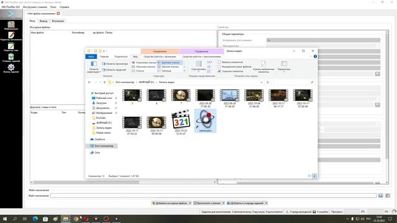The height and width of the screenshot is (223, 397).
Task: Select video file 2022-10-04 21-06-34
Action: click(x=254, y=98)
